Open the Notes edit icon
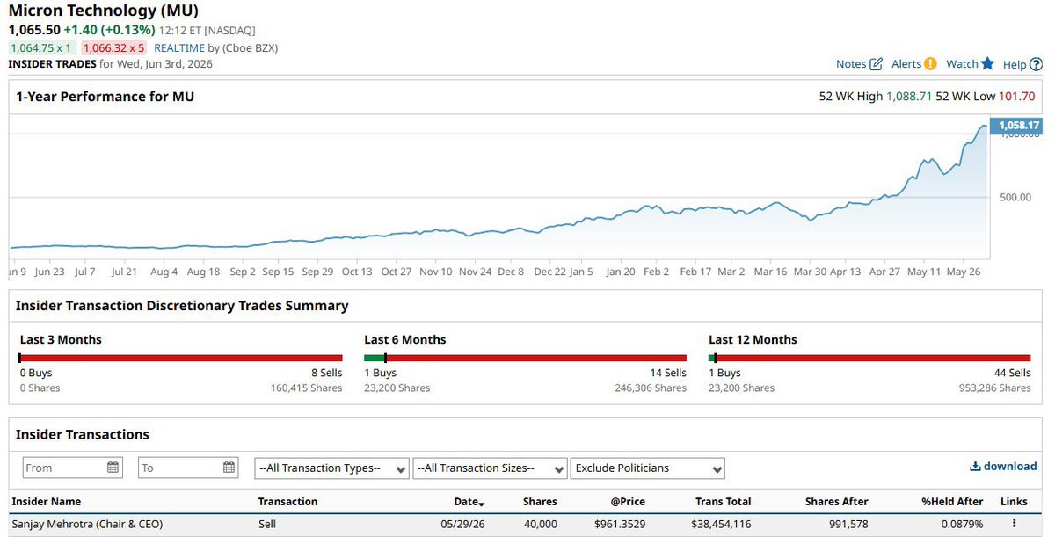The height and width of the screenshot is (537, 1055). click(x=876, y=64)
